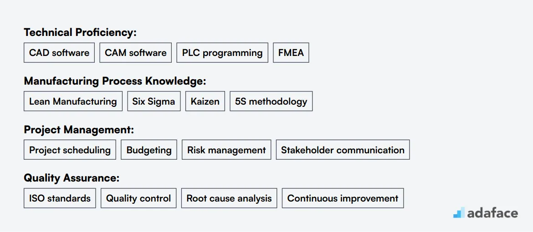Choose the PLC programming tag
This screenshot has width=533, height=232.
[222, 53]
